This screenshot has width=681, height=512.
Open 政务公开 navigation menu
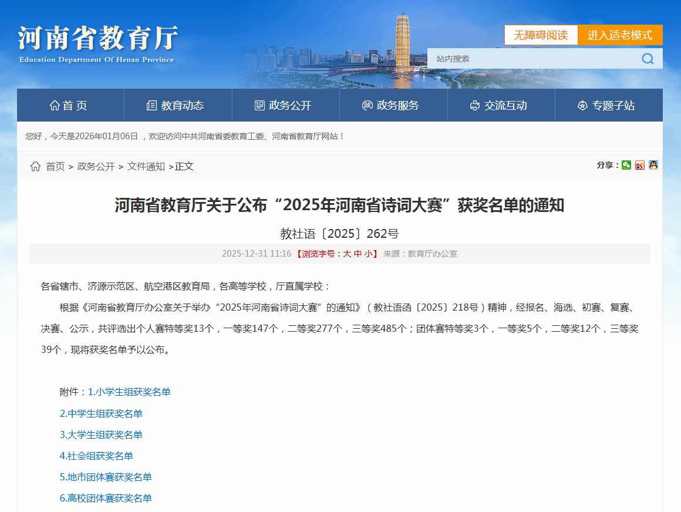(x=284, y=106)
